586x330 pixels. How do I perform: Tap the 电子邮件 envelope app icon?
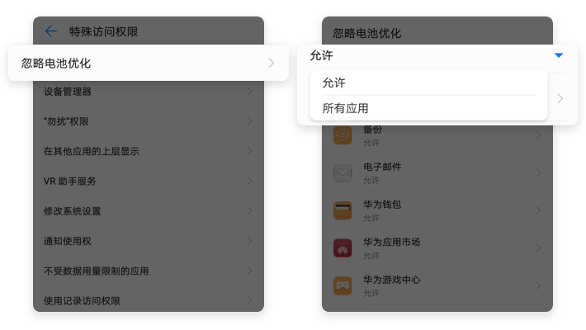pos(343,172)
